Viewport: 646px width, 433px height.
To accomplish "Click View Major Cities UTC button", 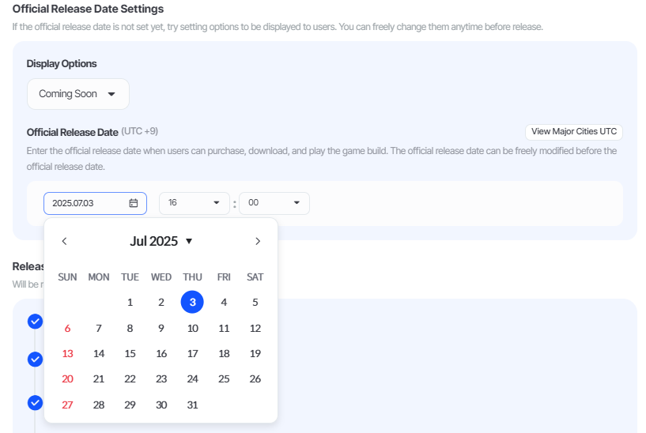I will [x=574, y=132].
